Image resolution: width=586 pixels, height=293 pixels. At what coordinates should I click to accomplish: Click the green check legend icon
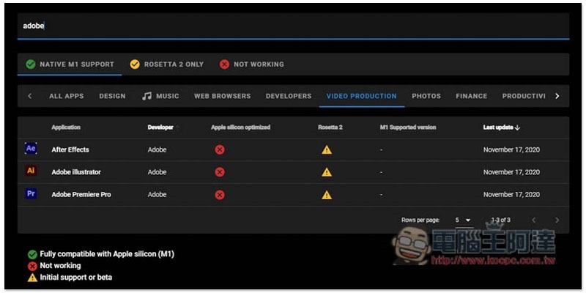pos(32,254)
